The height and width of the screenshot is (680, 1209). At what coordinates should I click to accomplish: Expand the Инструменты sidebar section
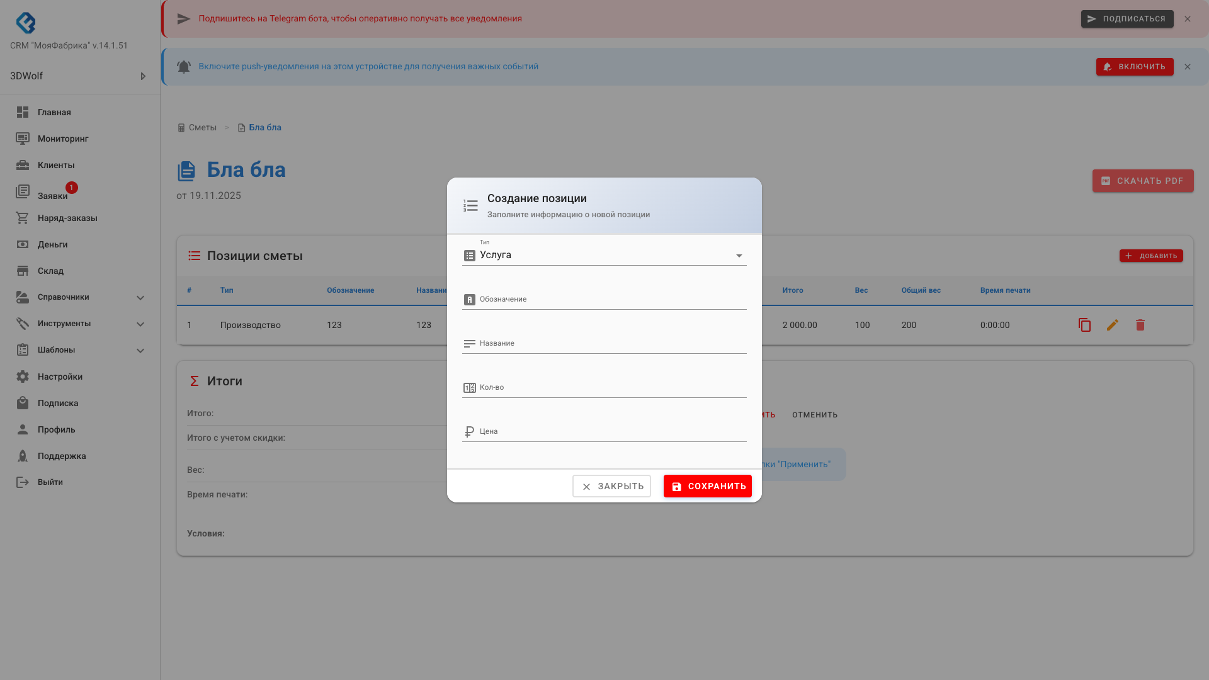(x=140, y=324)
